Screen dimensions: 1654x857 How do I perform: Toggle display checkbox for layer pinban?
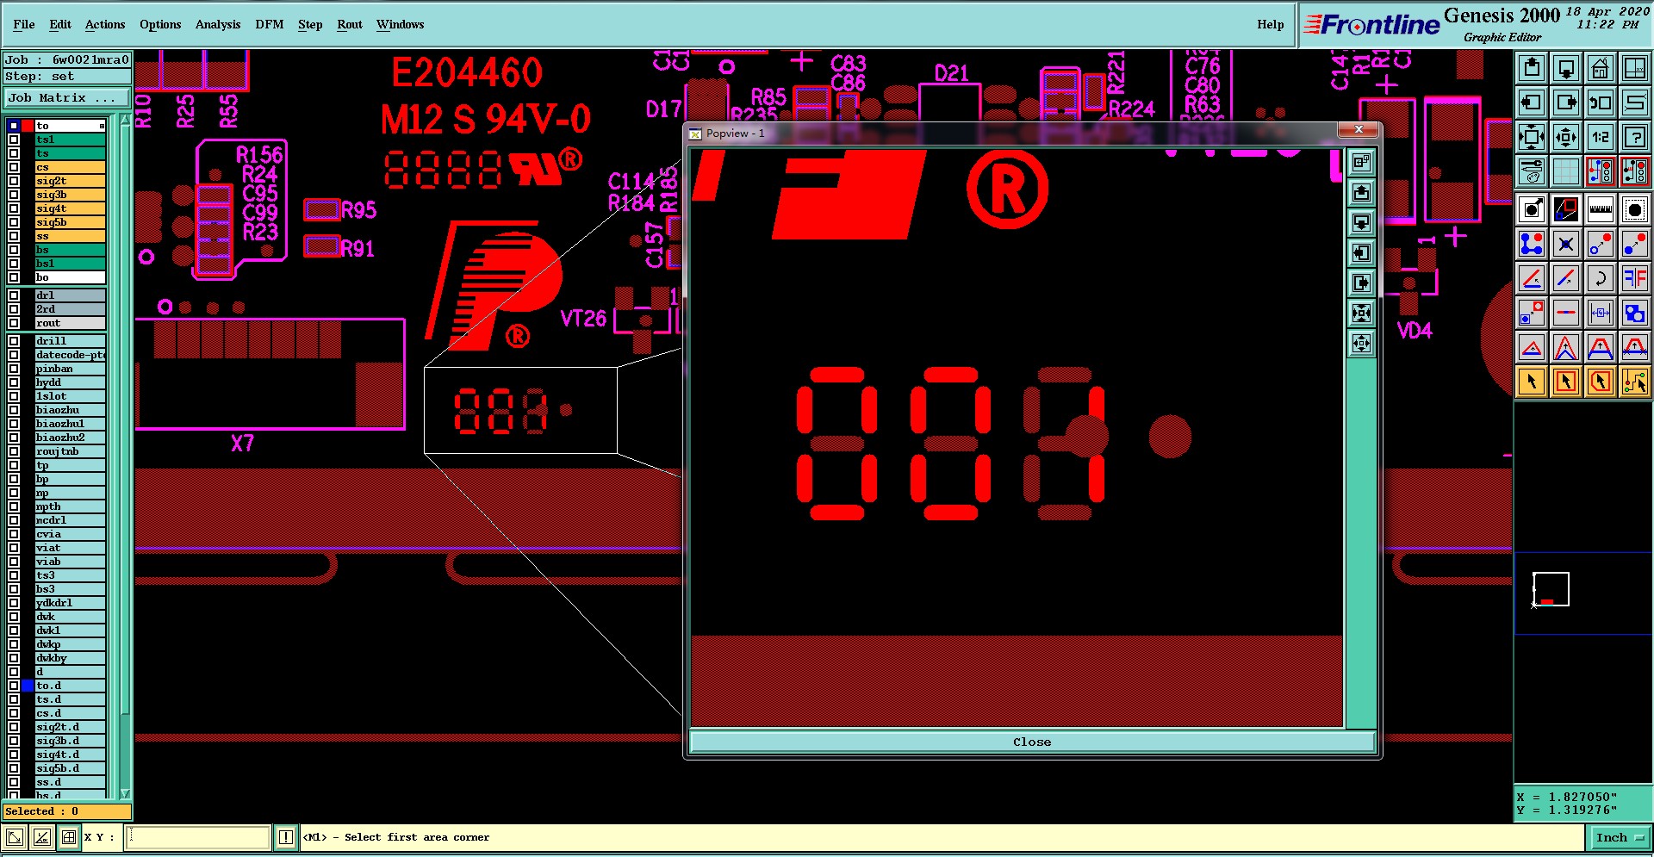14,369
